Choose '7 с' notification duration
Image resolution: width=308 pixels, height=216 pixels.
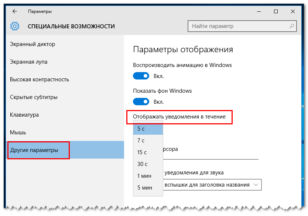click(x=148, y=141)
